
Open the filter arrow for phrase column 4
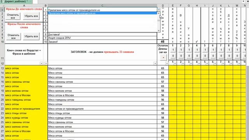(199, 63)
